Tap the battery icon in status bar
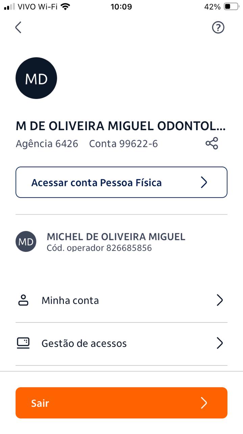The width and height of the screenshot is (243, 434). (232, 7)
